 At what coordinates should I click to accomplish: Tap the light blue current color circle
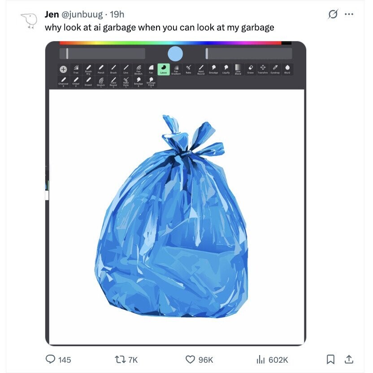(175, 54)
